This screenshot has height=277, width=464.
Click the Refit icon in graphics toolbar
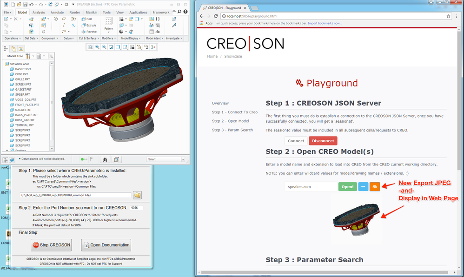click(90, 47)
